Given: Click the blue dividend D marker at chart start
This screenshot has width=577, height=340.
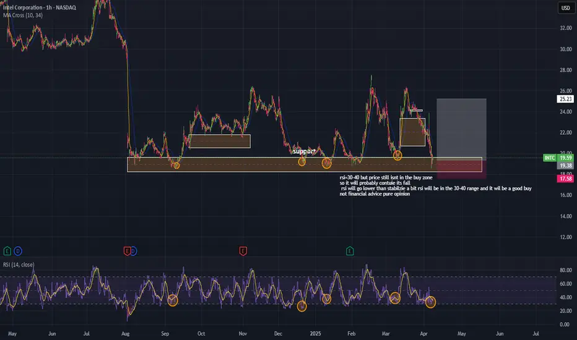Looking at the screenshot, I should tap(18, 251).
